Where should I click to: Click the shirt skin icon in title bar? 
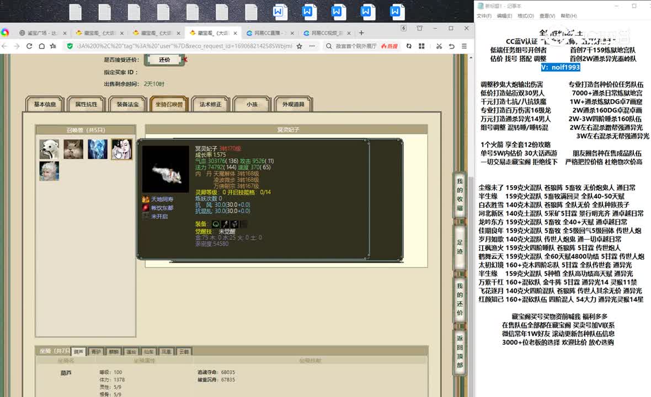[420, 28]
